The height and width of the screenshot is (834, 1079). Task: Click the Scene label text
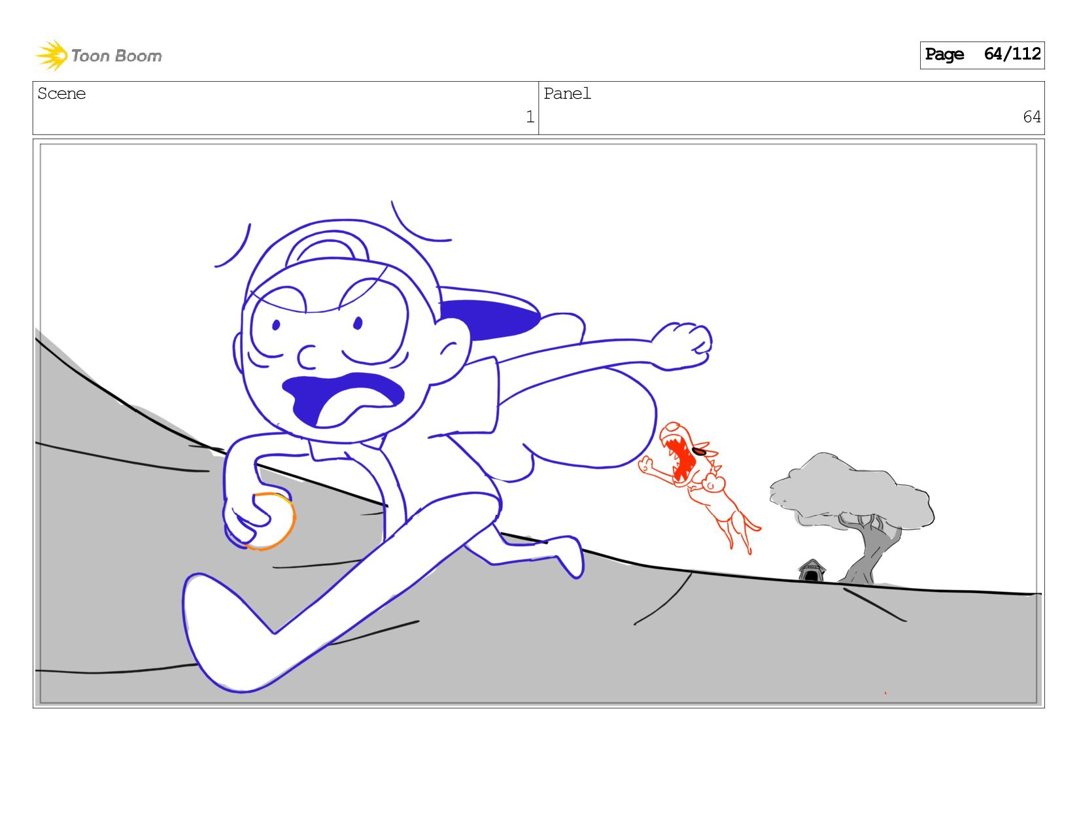pos(61,94)
